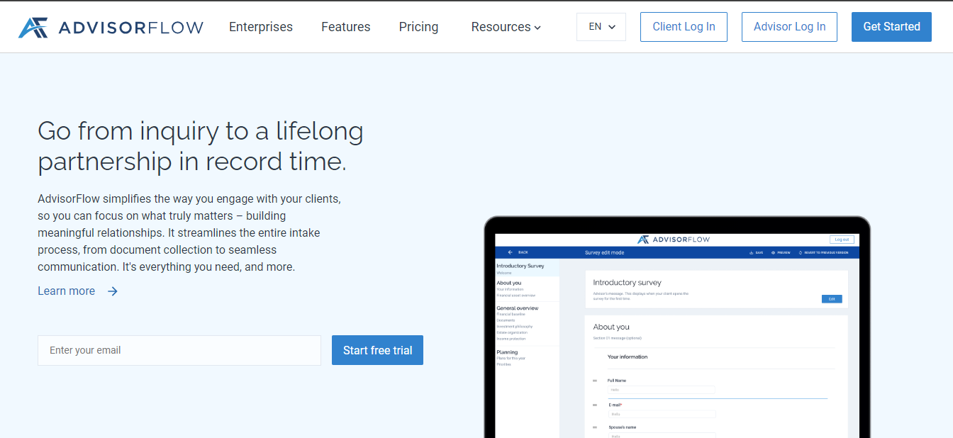Image resolution: width=953 pixels, height=438 pixels.
Task: Open the Enterprises page
Action: click(261, 27)
